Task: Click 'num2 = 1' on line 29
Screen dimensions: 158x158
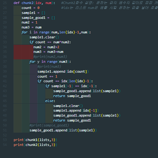Action: click(x=29, y=22)
